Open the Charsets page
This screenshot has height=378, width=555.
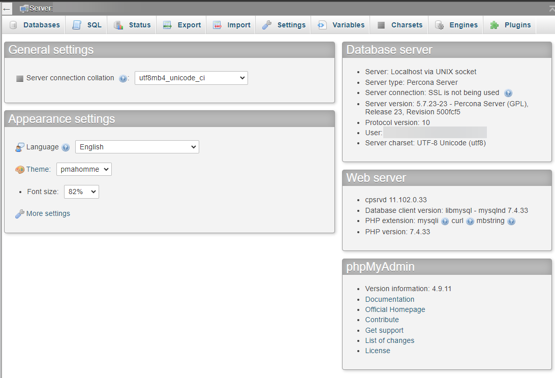point(407,24)
